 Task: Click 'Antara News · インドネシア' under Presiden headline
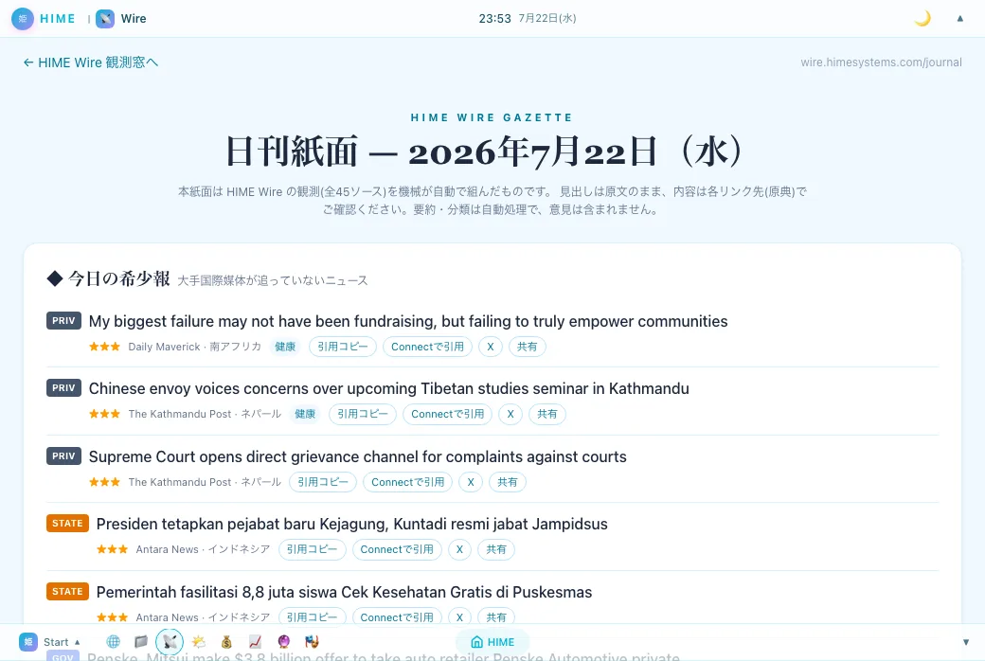coord(203,549)
